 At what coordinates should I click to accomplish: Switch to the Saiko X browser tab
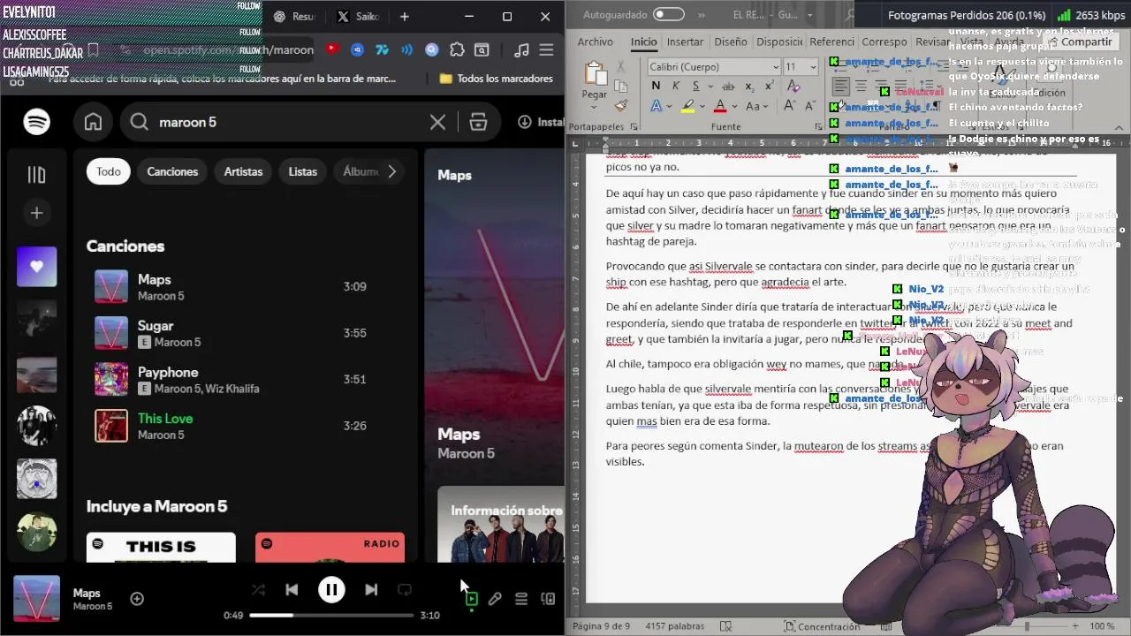pyautogui.click(x=358, y=16)
